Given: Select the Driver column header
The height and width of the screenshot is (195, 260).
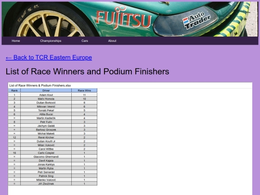Looking at the screenshot, I should (x=46, y=91).
